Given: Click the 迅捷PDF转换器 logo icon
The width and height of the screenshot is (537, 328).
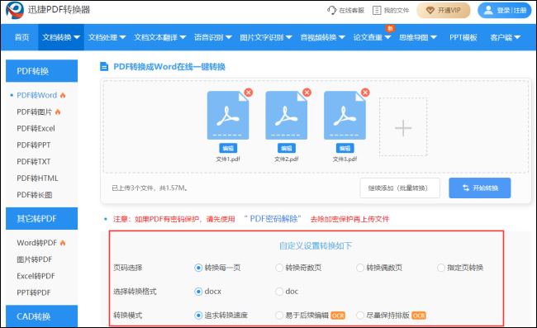Looking at the screenshot, I should (x=15, y=10).
